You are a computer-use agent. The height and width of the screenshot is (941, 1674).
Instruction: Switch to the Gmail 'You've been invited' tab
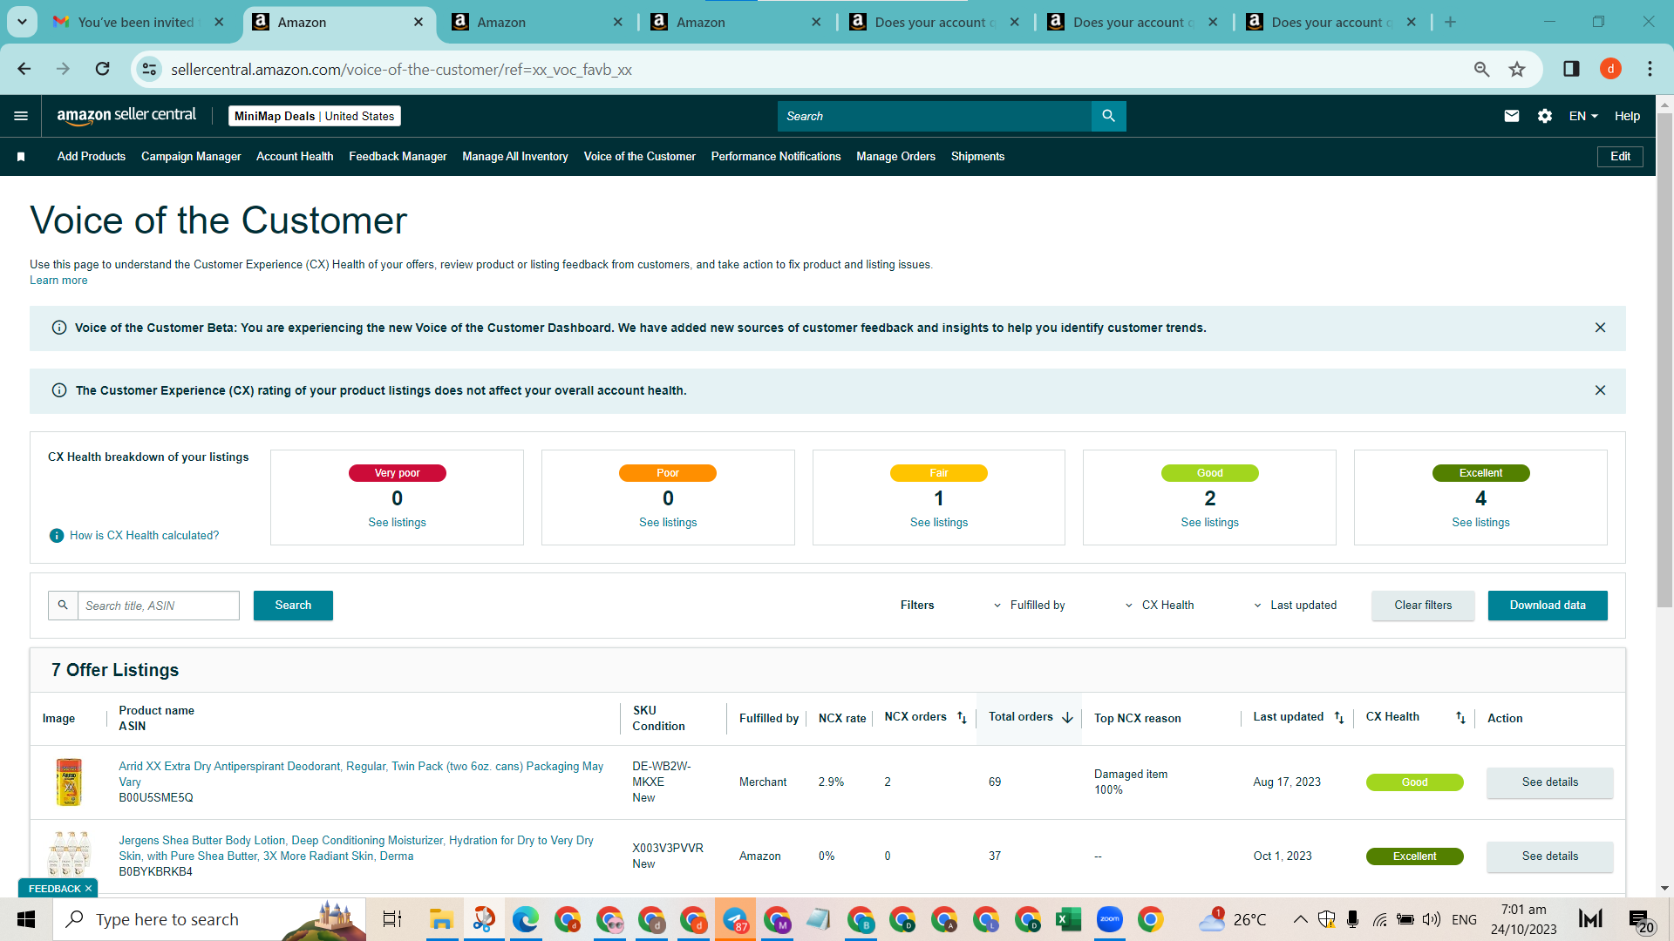(138, 22)
